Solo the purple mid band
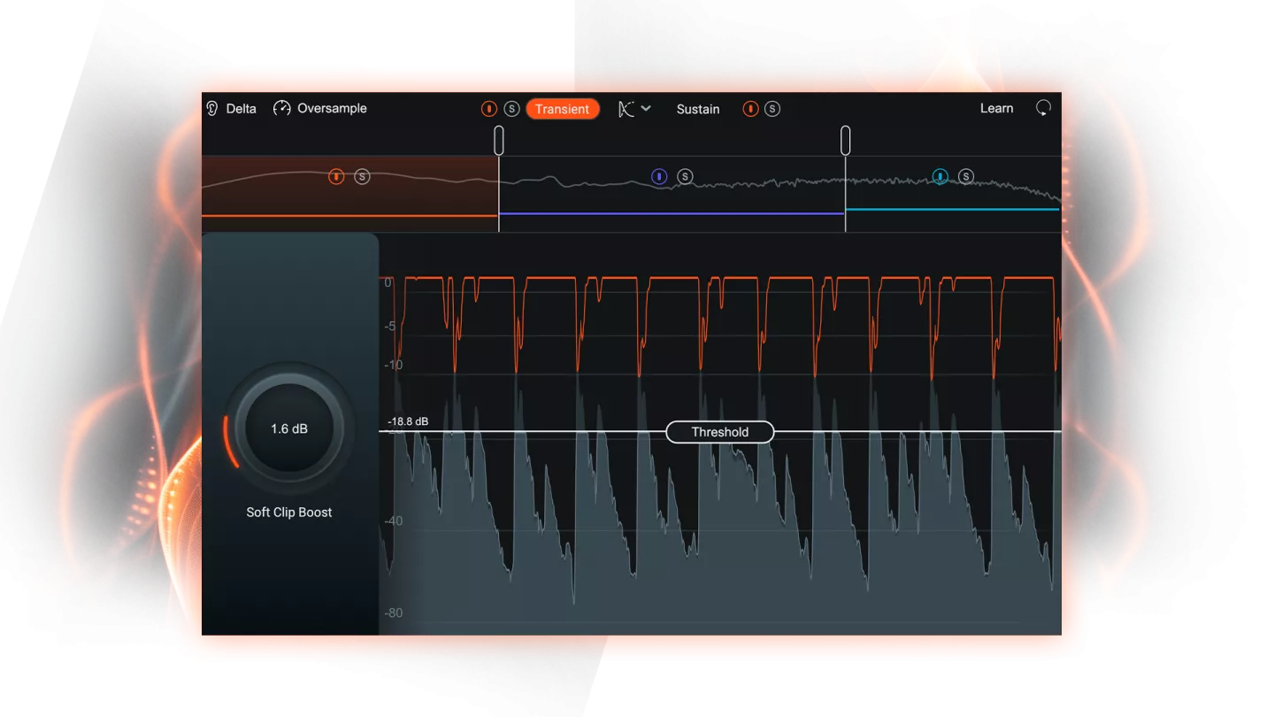1274x717 pixels. click(685, 177)
